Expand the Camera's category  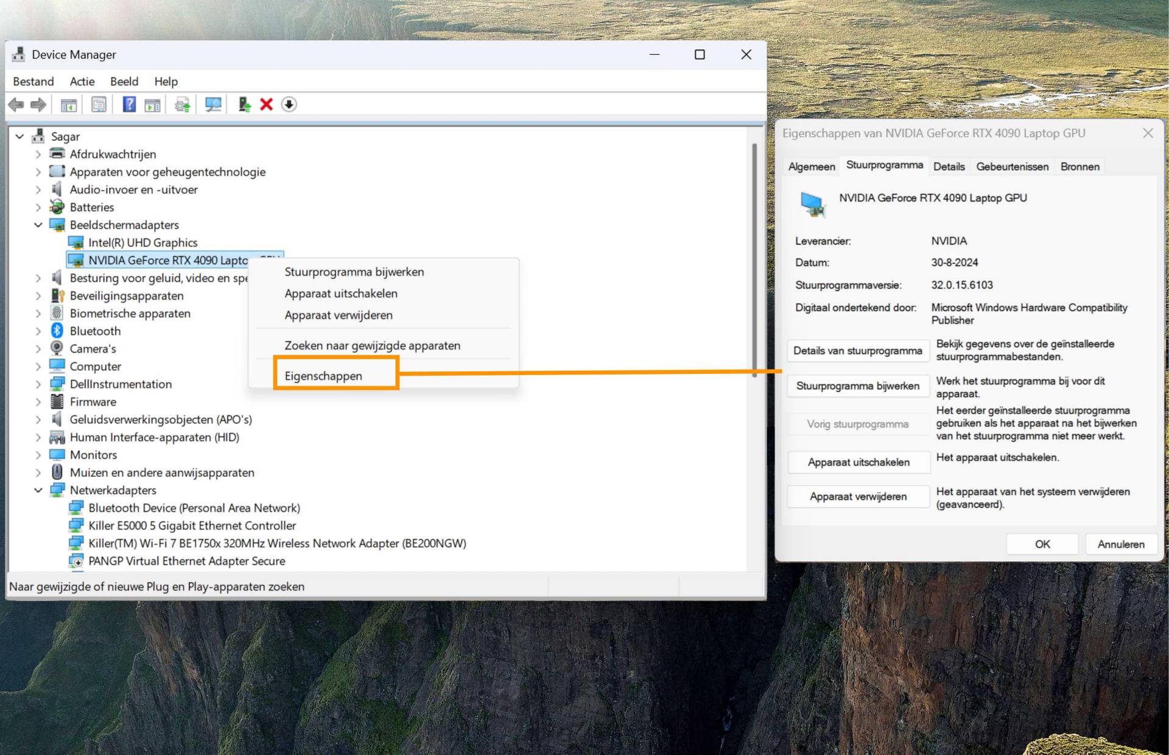click(x=38, y=349)
